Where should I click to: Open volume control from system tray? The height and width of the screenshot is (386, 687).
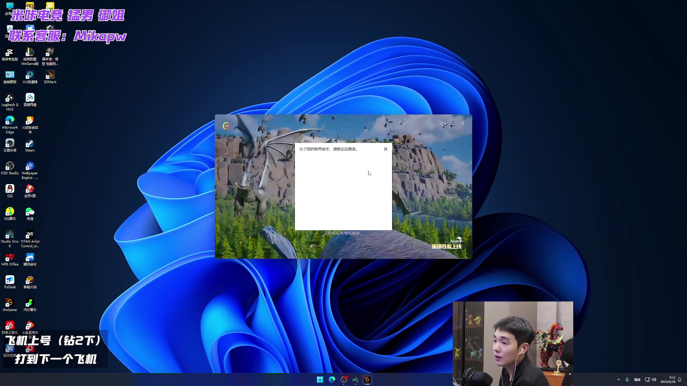pyautogui.click(x=654, y=380)
